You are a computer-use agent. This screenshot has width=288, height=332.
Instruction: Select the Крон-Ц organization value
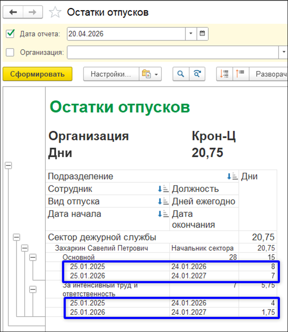214,136
